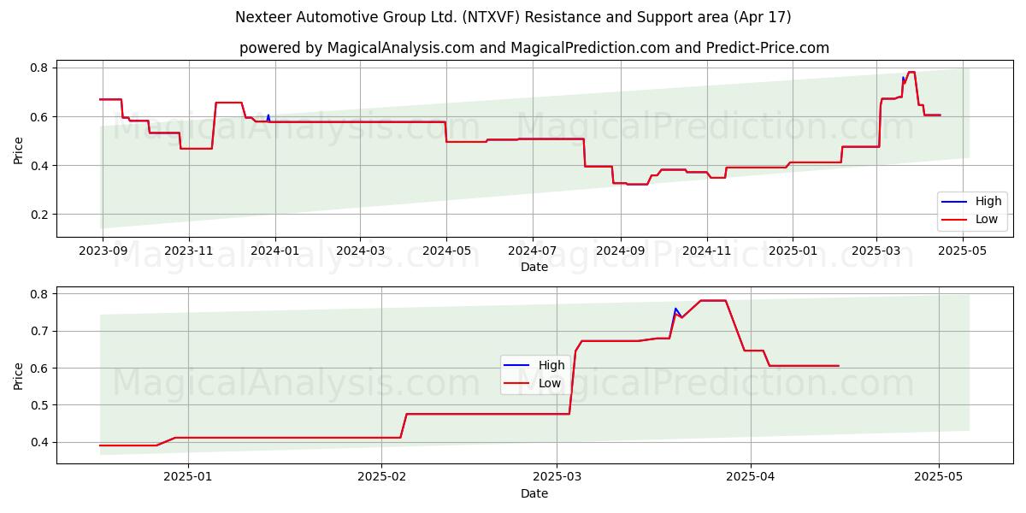Image resolution: width=1026 pixels, height=513 pixels.
Task: Click the '2024-03' tick label on the top chart
Action: point(359,251)
